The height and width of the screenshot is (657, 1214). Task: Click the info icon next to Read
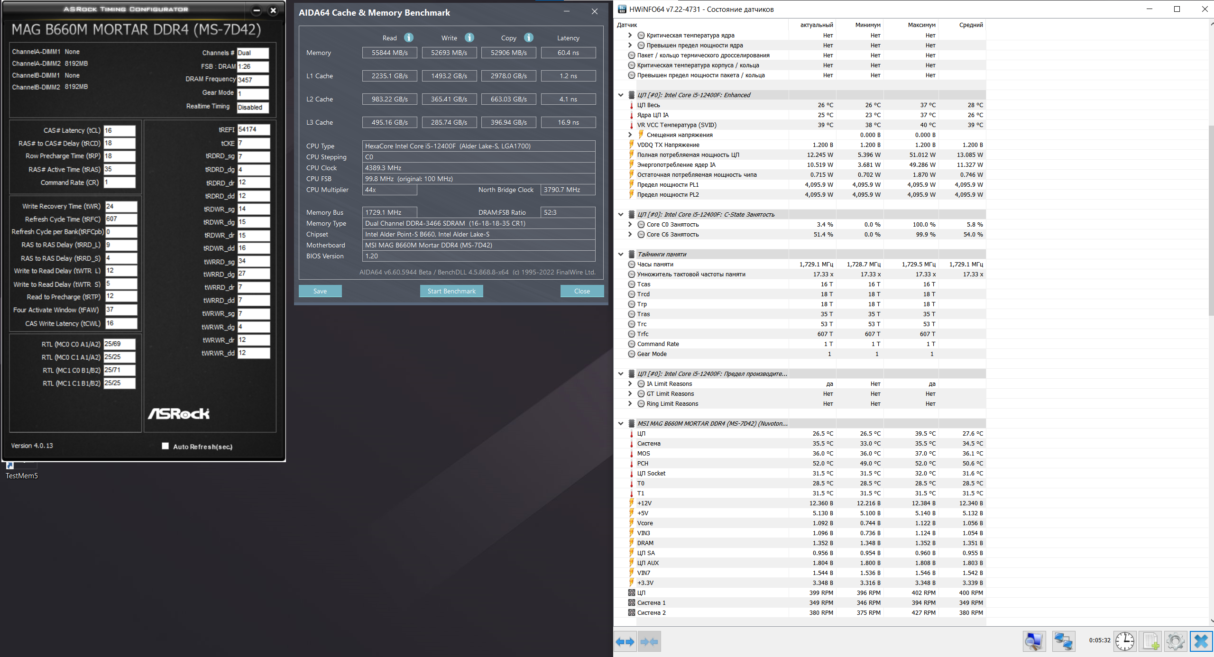click(409, 38)
